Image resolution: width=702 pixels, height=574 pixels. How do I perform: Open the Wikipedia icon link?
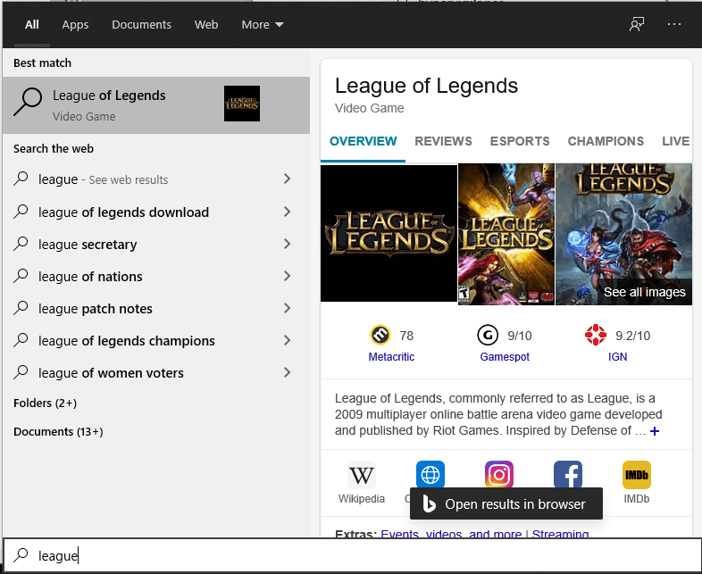point(362,475)
